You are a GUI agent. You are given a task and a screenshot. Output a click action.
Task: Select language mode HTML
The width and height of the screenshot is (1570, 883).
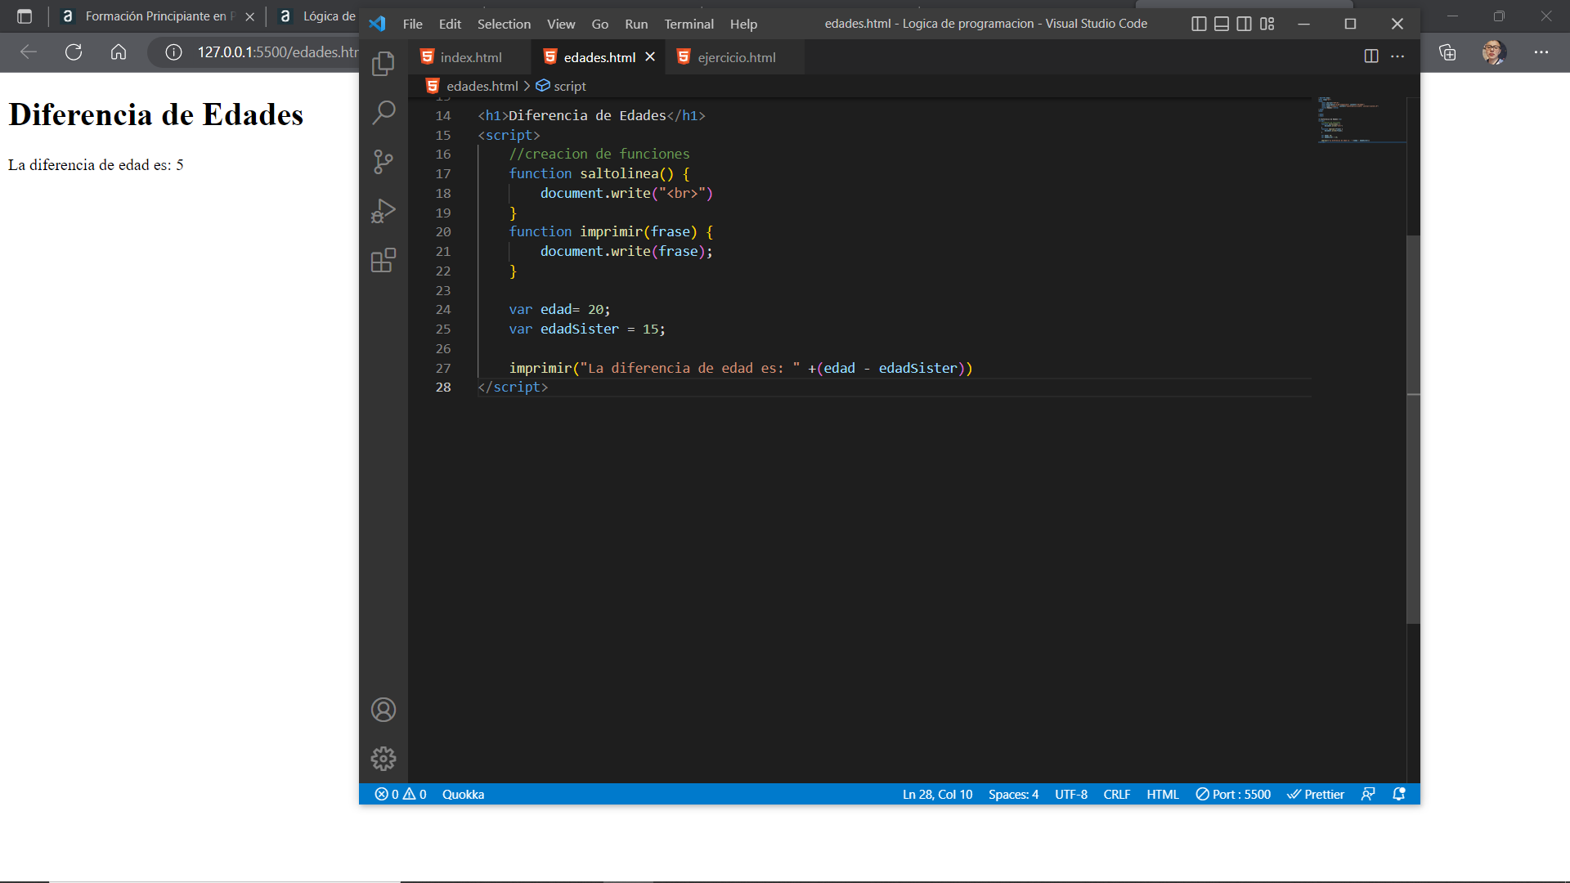[x=1162, y=794]
